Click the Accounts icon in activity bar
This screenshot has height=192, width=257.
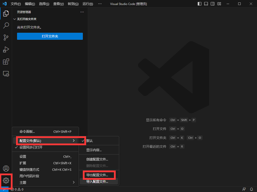coord(6,168)
